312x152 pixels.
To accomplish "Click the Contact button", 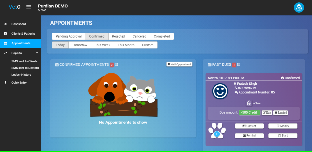I will pos(249,126).
